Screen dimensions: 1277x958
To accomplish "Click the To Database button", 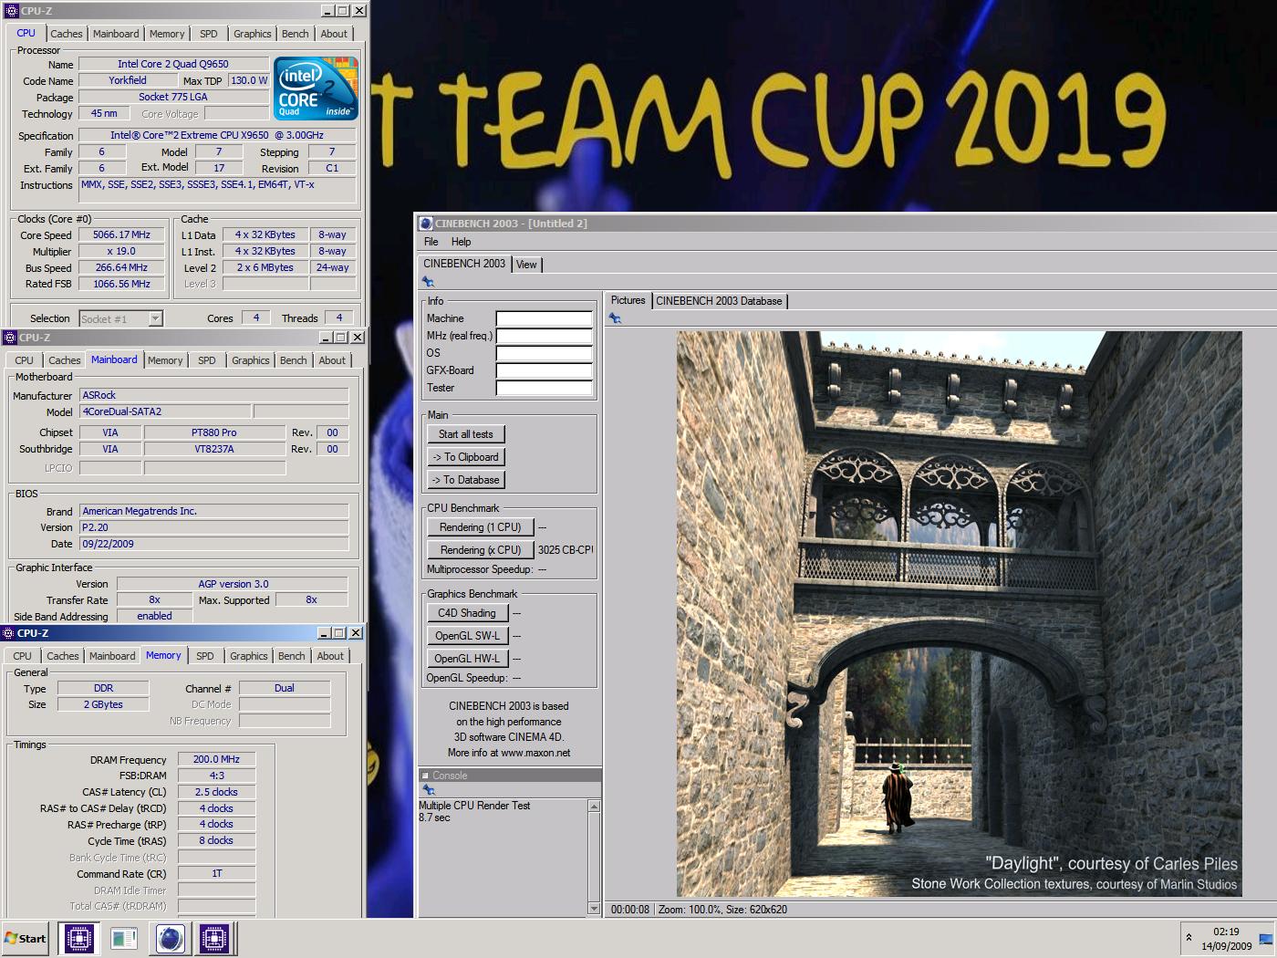I will tap(466, 480).
